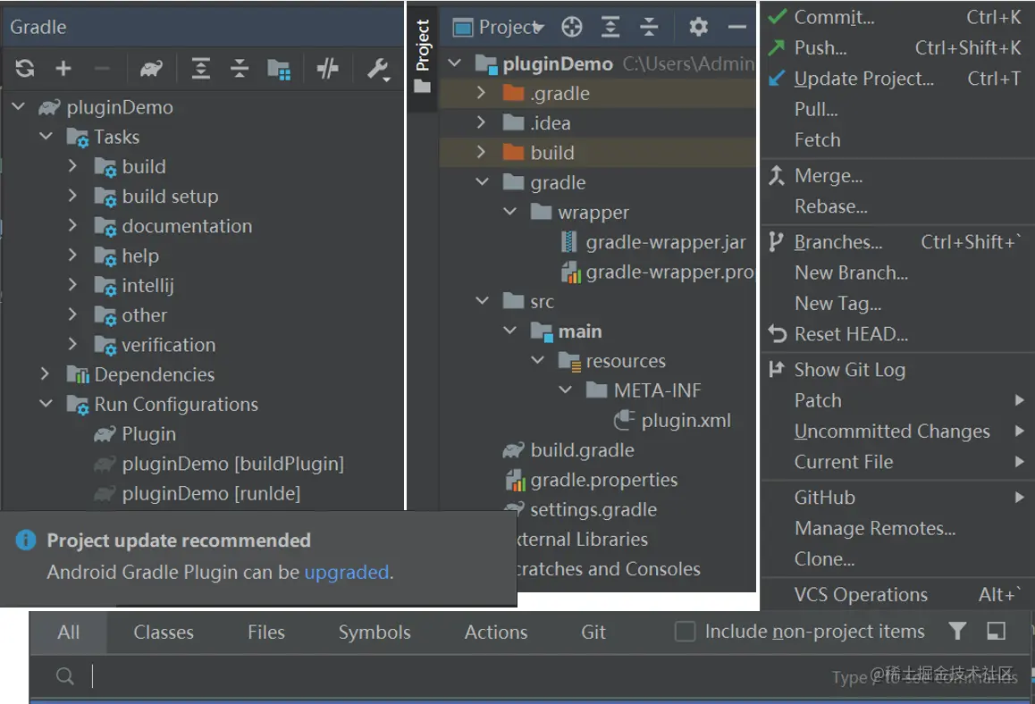Screen dimensions: 1035x704
Task: Select the gradle.properties file
Action: point(603,480)
